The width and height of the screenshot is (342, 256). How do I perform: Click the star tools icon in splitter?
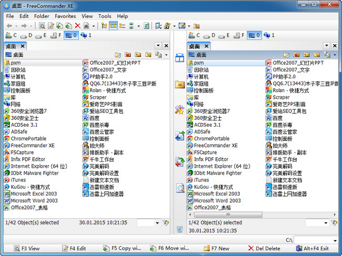point(180,110)
